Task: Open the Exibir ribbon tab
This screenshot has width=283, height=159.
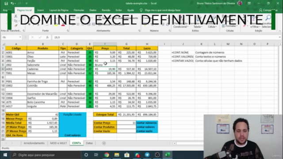Action: 119,10
